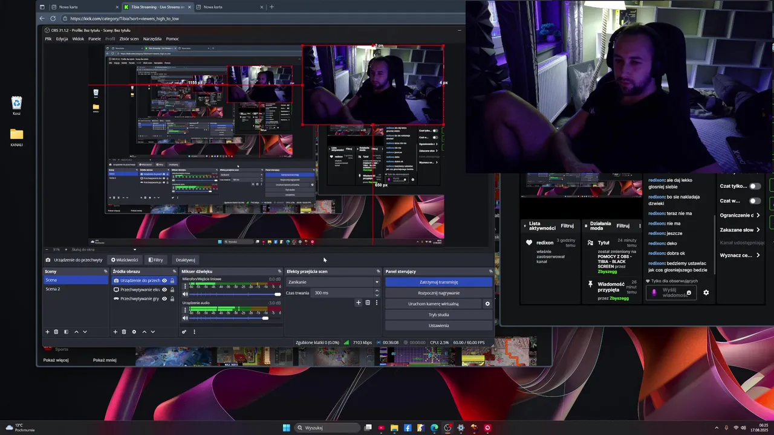The width and height of the screenshot is (774, 435).
Task: Open OBS Panele menu
Action: click(x=94, y=39)
